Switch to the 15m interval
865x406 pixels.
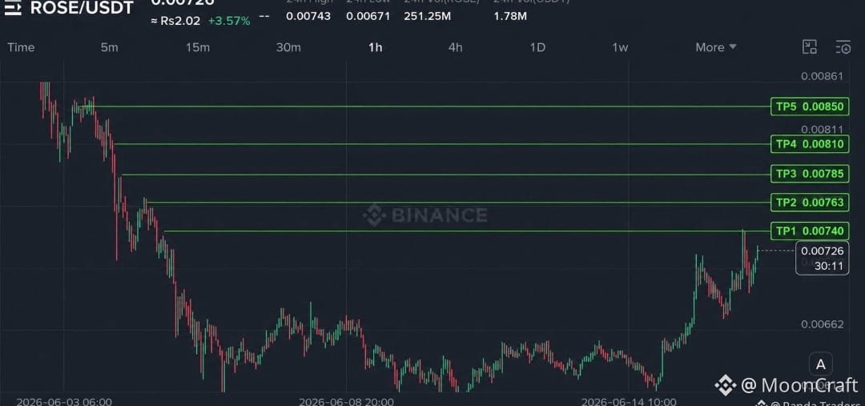(x=198, y=47)
